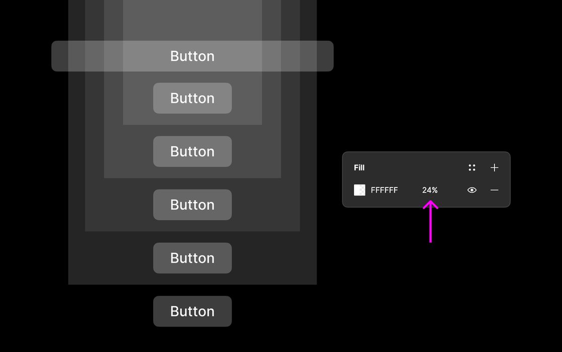Click the bottom Button on black background
The height and width of the screenshot is (352, 562).
(x=192, y=311)
